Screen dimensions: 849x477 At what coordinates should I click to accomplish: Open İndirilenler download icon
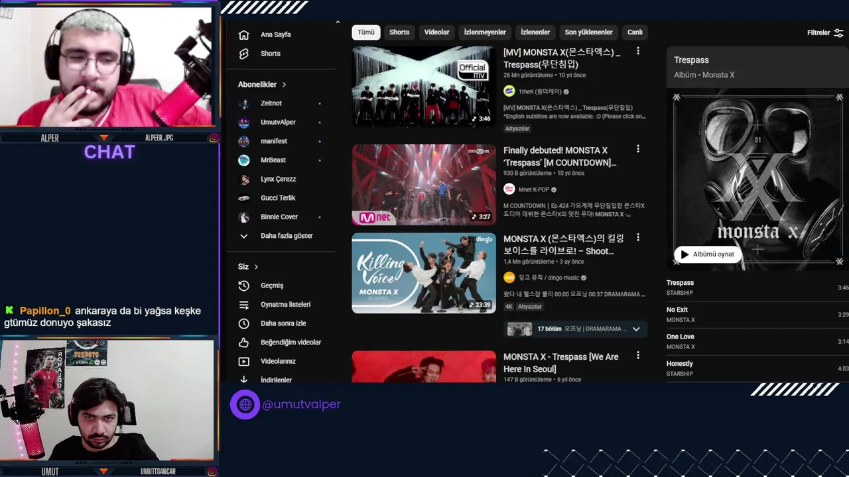(244, 380)
